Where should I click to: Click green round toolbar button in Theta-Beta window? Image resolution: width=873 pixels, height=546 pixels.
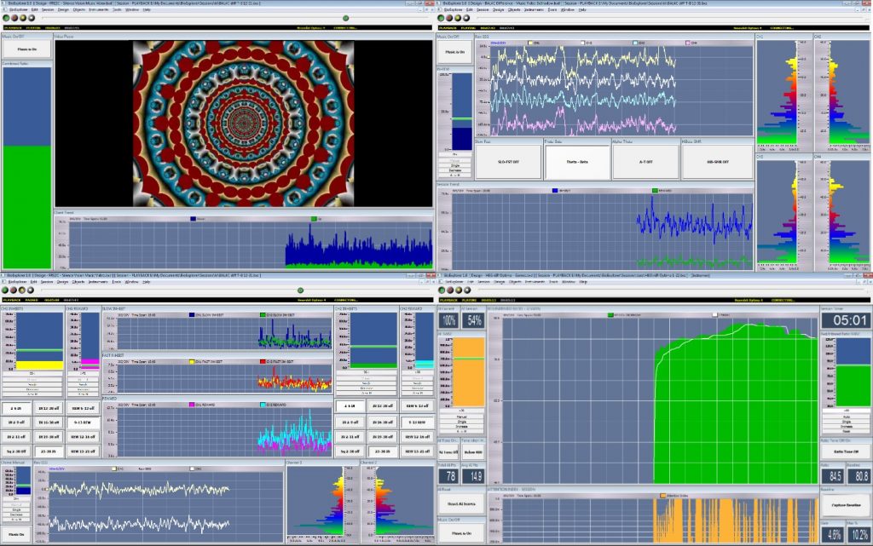tap(442, 18)
